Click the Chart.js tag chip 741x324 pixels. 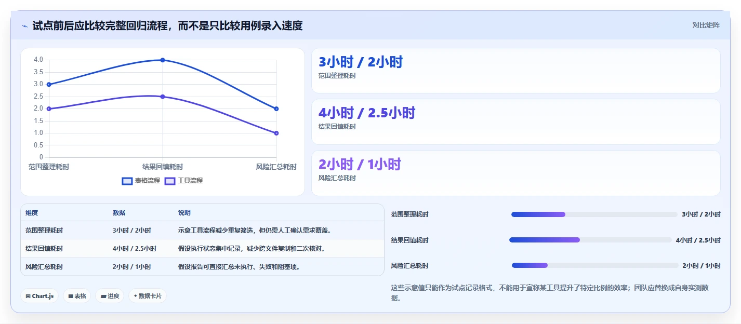pos(40,296)
